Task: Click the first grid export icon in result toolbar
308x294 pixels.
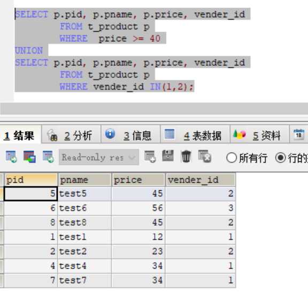Action: pyautogui.click(x=11, y=157)
